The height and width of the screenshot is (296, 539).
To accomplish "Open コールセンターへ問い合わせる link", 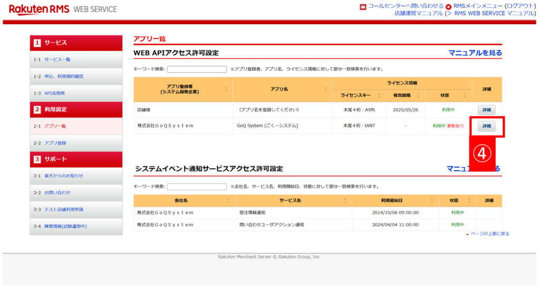I will 406,6.
